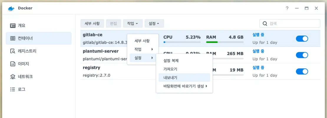The width and height of the screenshot is (327, 118).
Task: Click the 265 MB RAM value
Action: pos(235,54)
